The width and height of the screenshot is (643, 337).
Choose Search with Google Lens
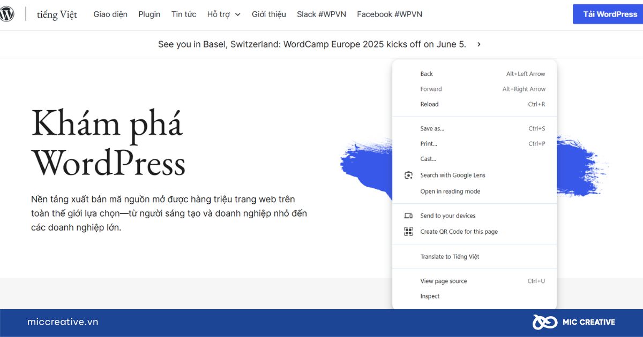[475, 175]
